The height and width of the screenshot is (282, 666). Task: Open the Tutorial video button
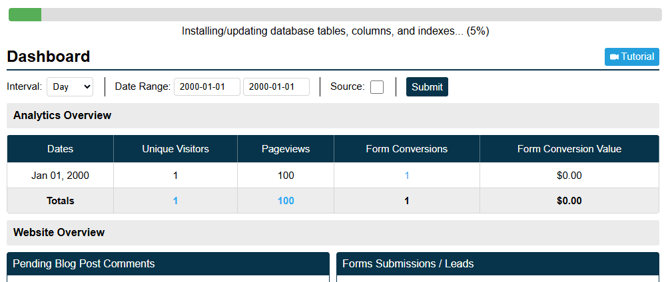coord(631,57)
